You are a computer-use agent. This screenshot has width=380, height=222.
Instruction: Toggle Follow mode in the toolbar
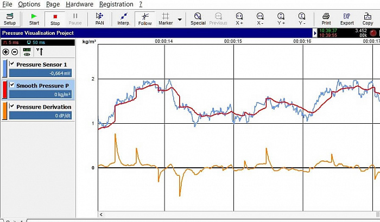pos(145,19)
